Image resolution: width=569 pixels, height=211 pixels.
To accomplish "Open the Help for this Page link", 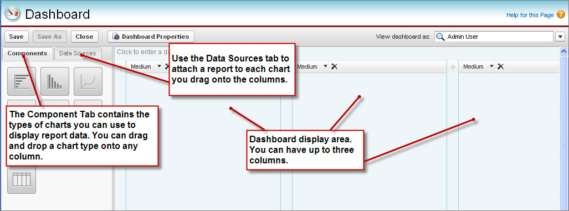I will [530, 15].
